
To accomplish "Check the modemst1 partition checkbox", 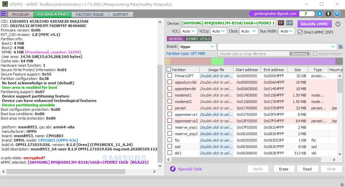I will click(x=170, y=95).
